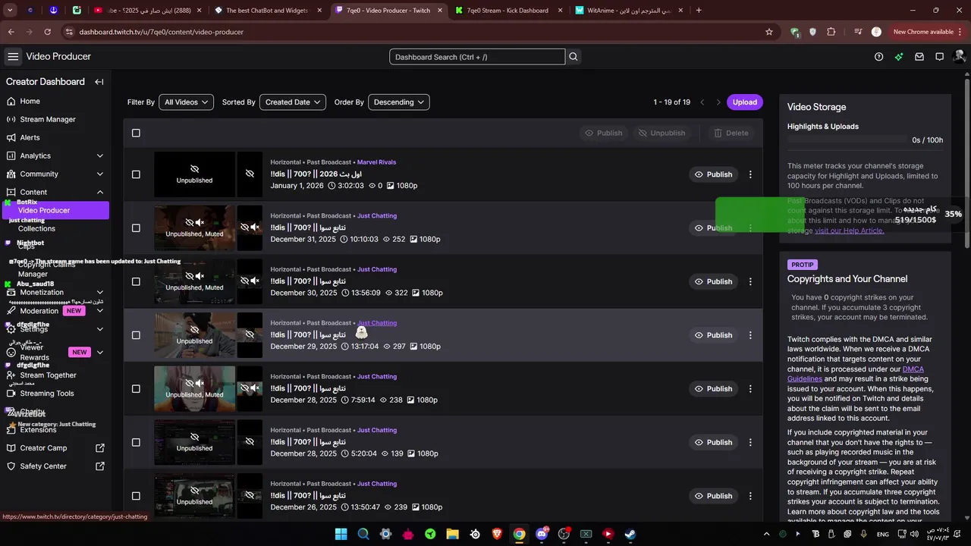This screenshot has width=971, height=546.
Task: Open Steam from the taskbar
Action: click(x=630, y=534)
